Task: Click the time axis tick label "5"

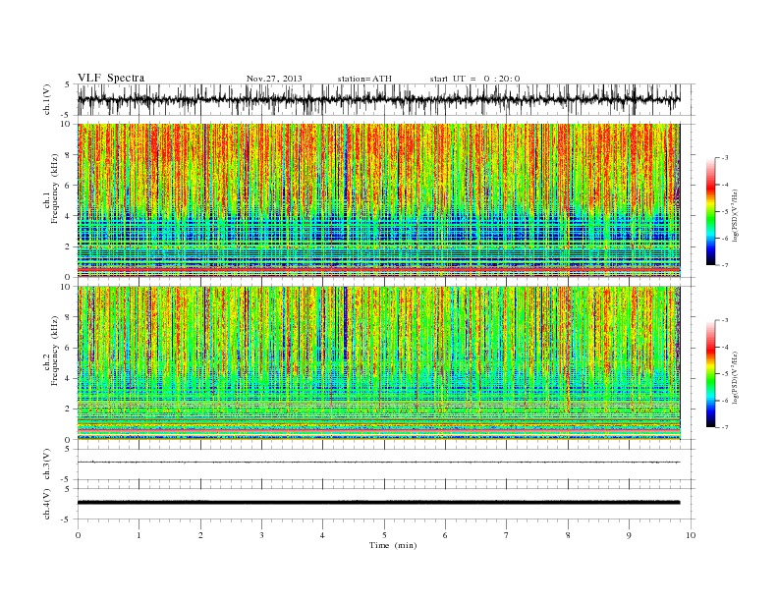Action: pyautogui.click(x=384, y=535)
